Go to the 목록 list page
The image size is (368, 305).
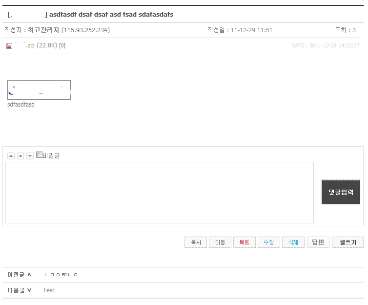coord(245,242)
